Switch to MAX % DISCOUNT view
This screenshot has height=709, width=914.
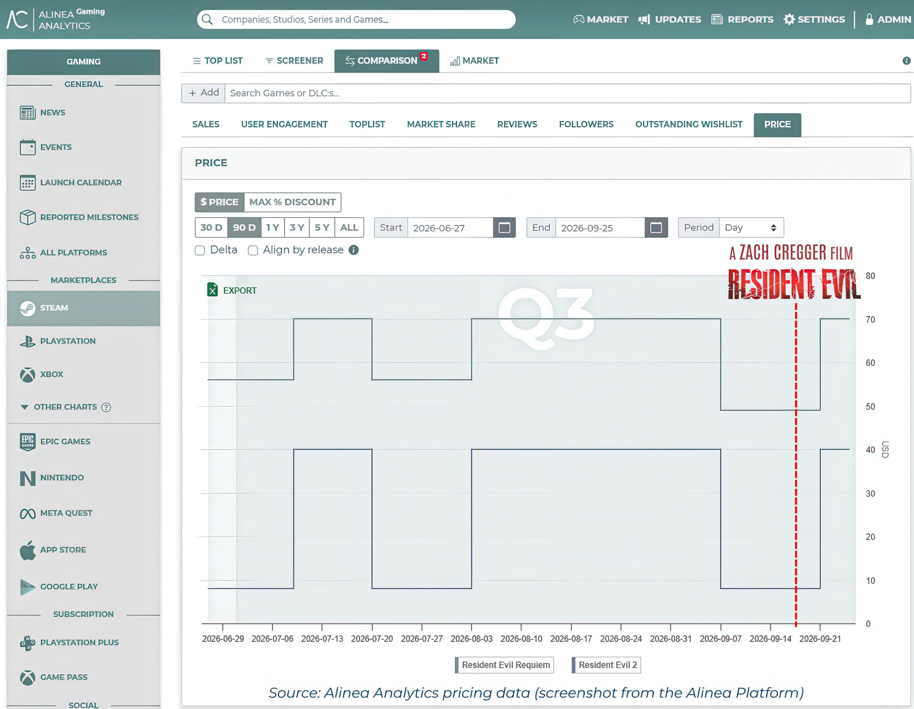tap(292, 202)
